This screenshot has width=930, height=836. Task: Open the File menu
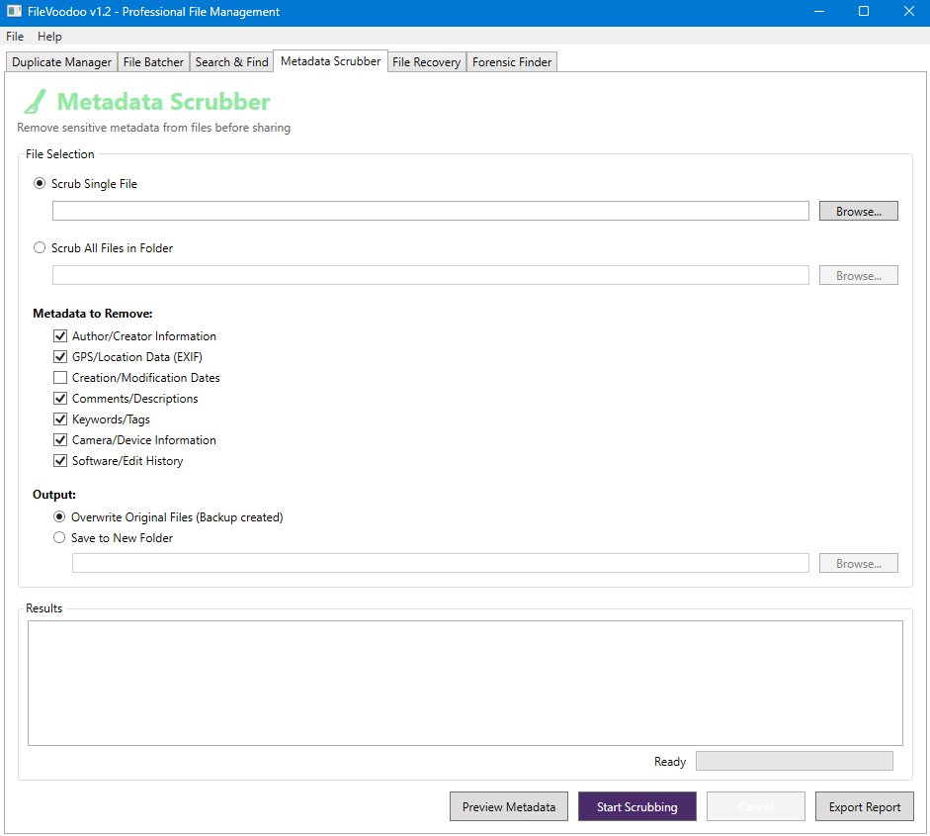point(15,37)
